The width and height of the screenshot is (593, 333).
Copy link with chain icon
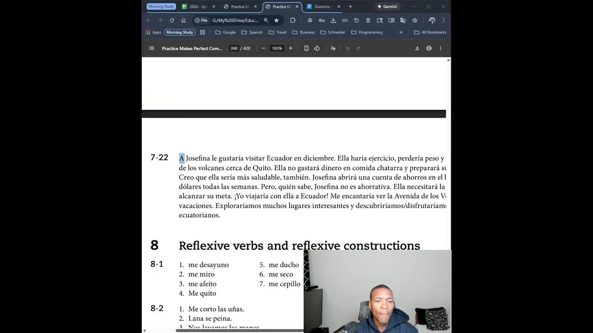[x=345, y=20]
